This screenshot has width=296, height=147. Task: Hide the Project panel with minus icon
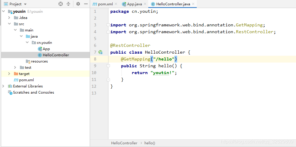tap(86, 4)
